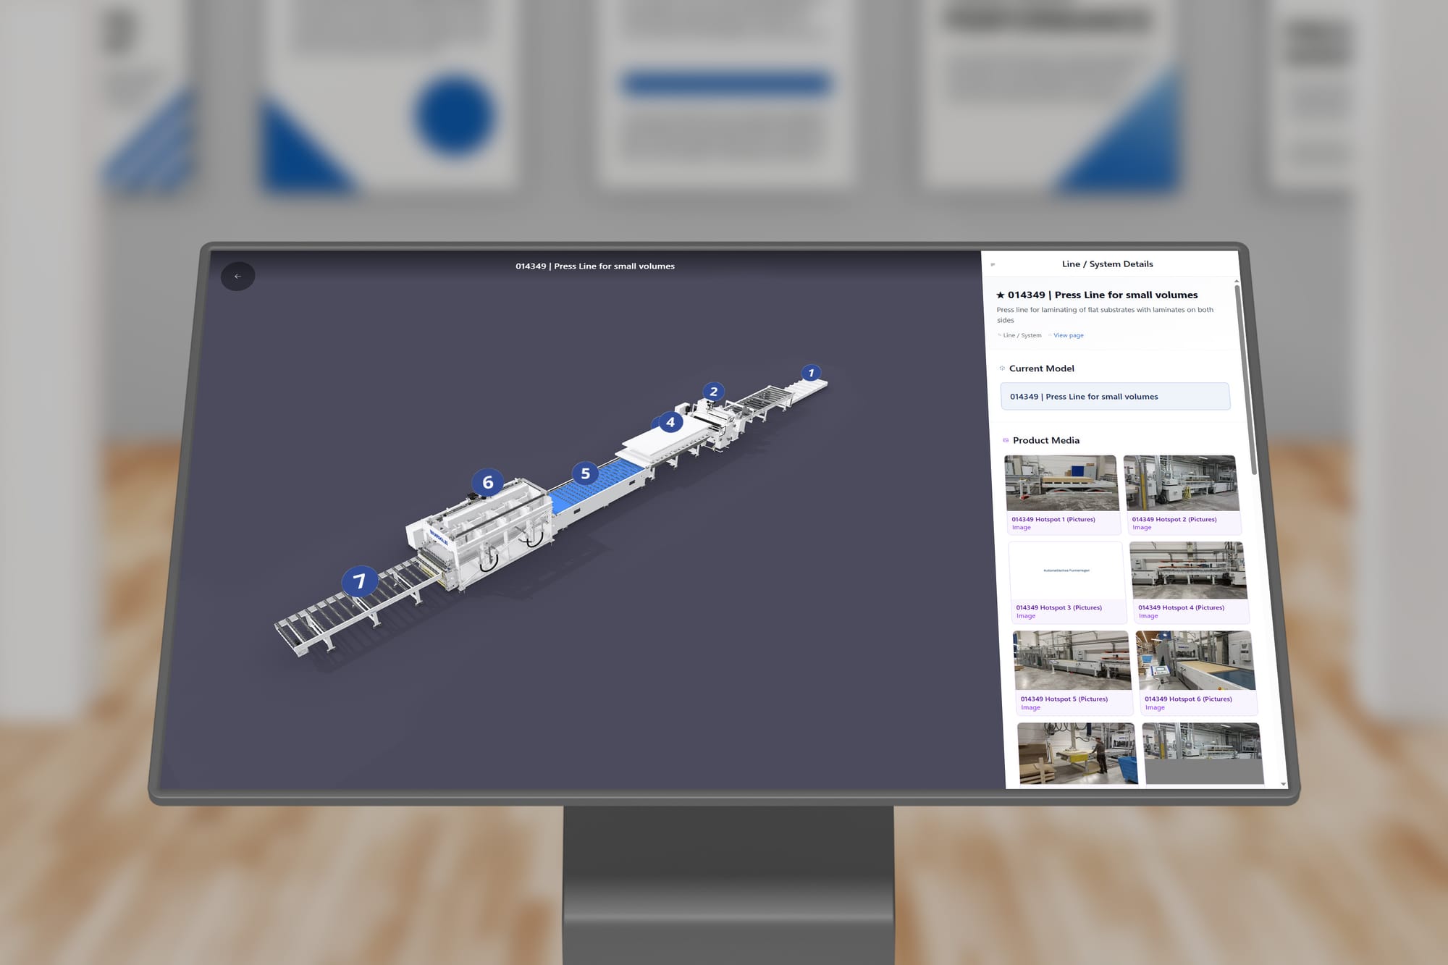This screenshot has height=965, width=1448.
Task: Open Hotspot 3 pictures thumbnail
Action: 1066,572
